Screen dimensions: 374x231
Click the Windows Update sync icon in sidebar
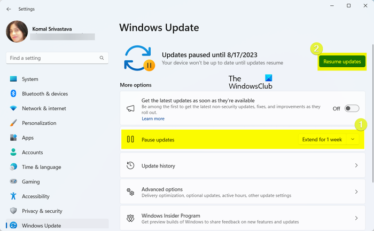coord(13,225)
